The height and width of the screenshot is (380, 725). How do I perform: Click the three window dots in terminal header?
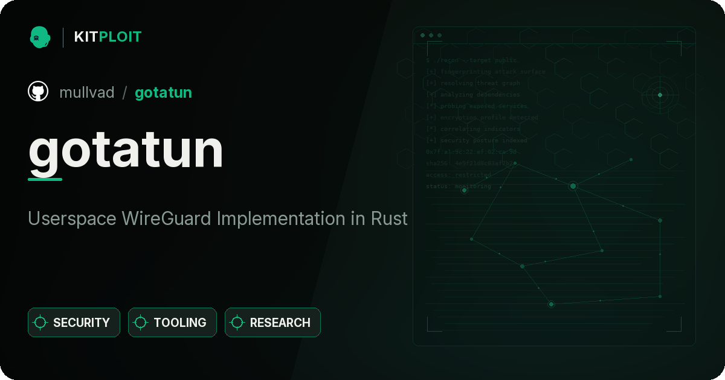[x=431, y=36]
